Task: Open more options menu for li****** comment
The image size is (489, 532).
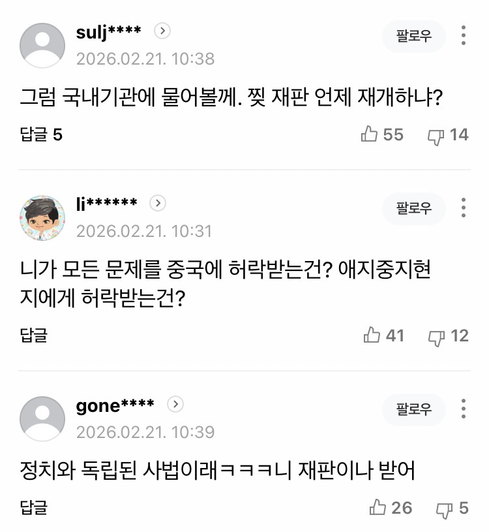Action: click(464, 208)
